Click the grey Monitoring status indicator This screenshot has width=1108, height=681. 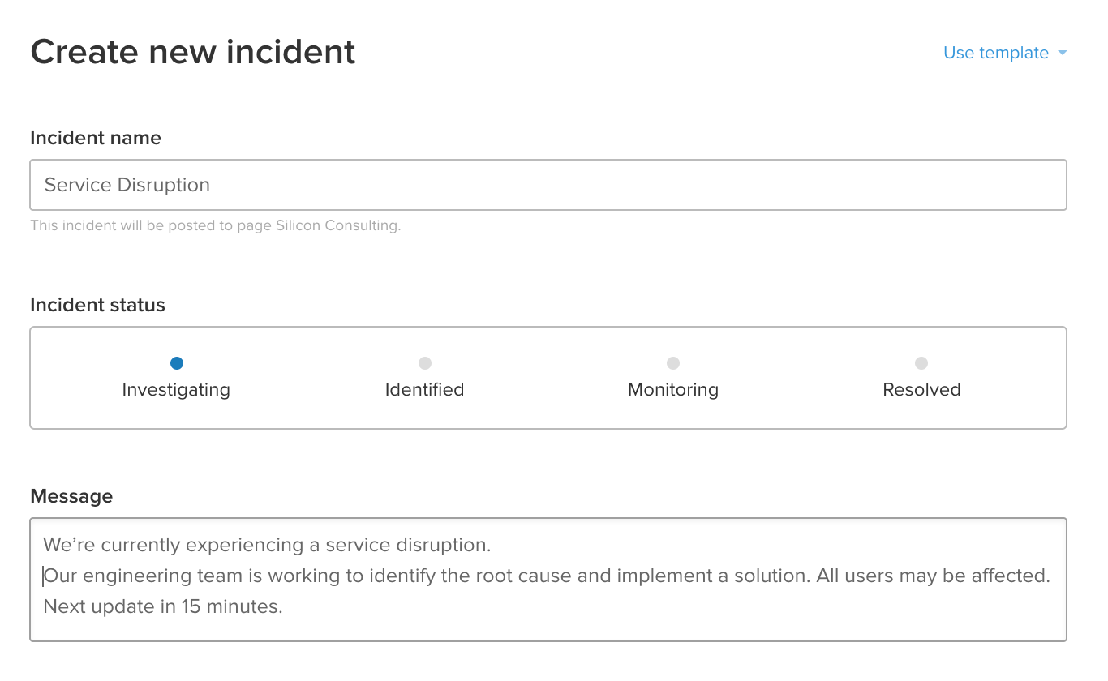(673, 363)
